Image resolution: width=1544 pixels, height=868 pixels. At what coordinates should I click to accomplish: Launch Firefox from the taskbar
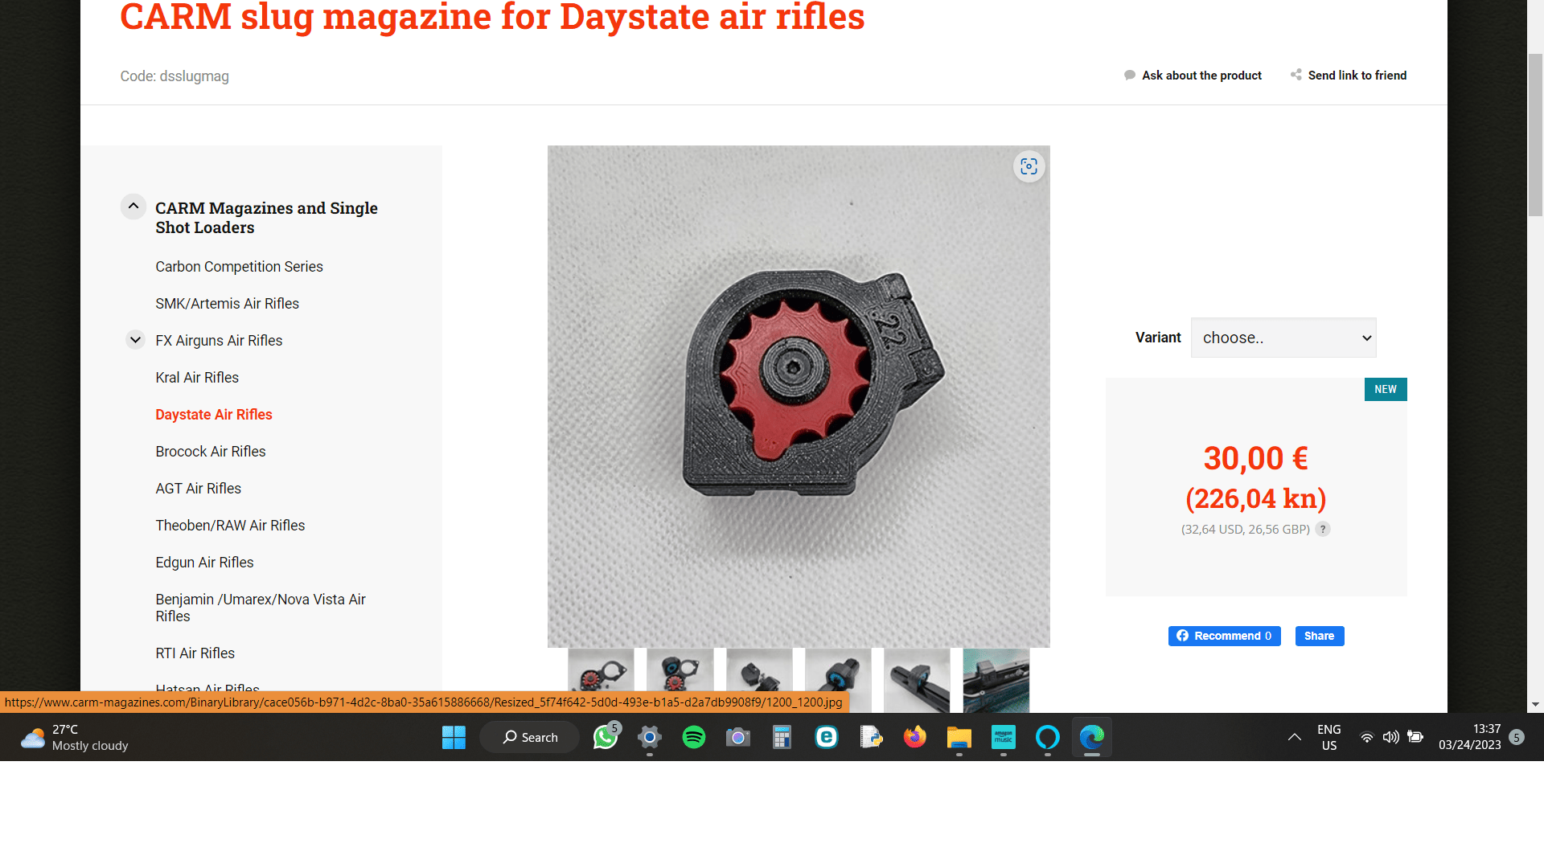click(915, 737)
